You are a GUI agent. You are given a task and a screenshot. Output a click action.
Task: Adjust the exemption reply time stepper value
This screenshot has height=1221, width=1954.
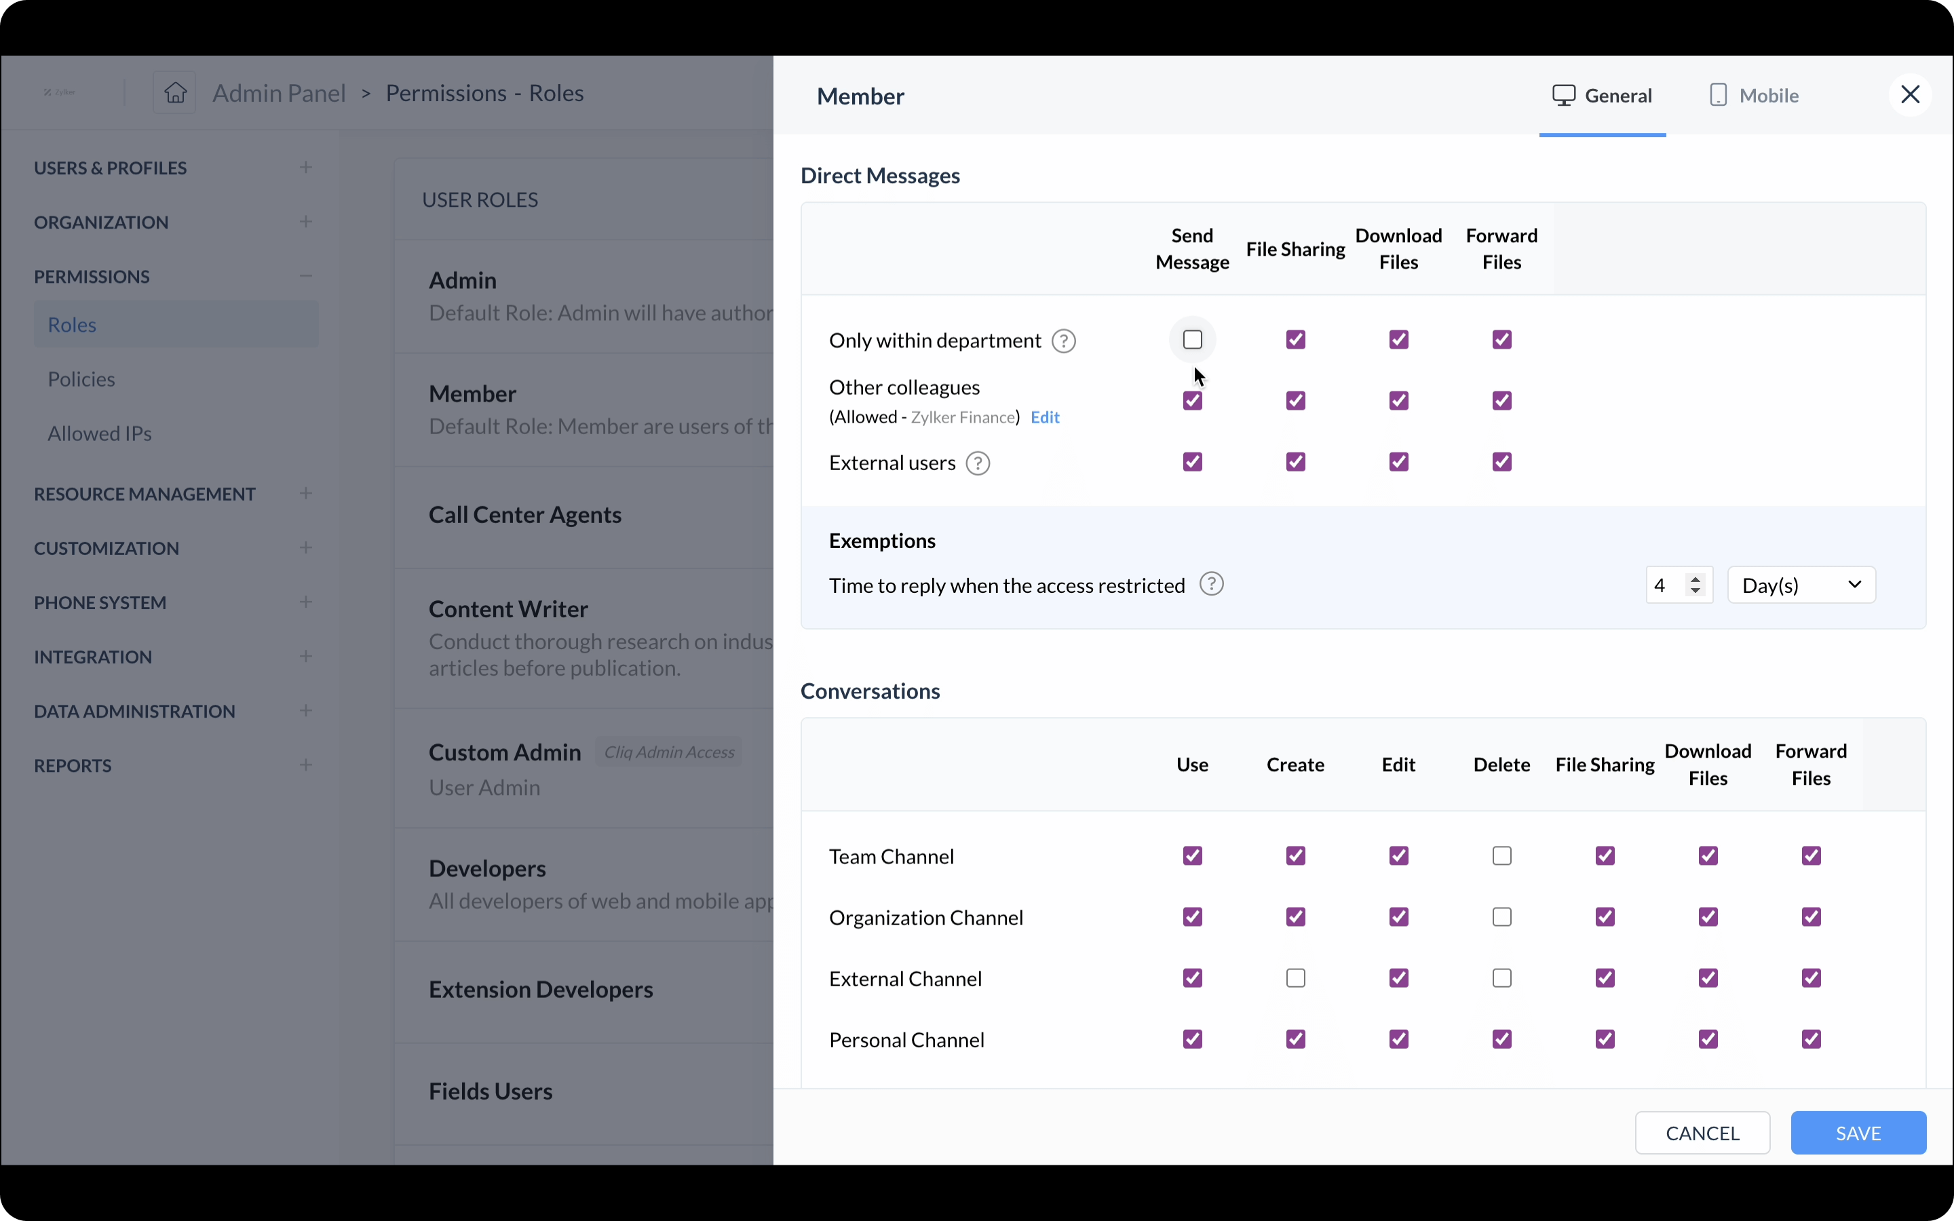[x=1695, y=584]
